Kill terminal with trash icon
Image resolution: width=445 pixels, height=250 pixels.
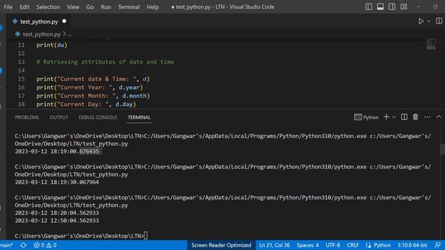(x=416, y=117)
